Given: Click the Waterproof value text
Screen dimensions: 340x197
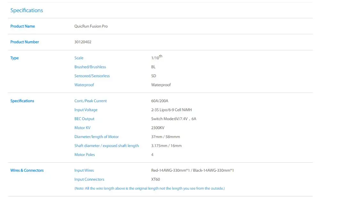Looking at the screenshot, I should (161, 85).
